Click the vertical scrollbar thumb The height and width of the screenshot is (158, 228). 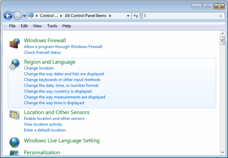point(222,41)
